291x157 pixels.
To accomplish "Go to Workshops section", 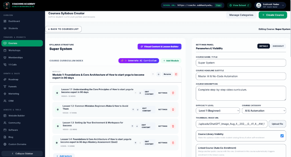I will click(x=22, y=50).
